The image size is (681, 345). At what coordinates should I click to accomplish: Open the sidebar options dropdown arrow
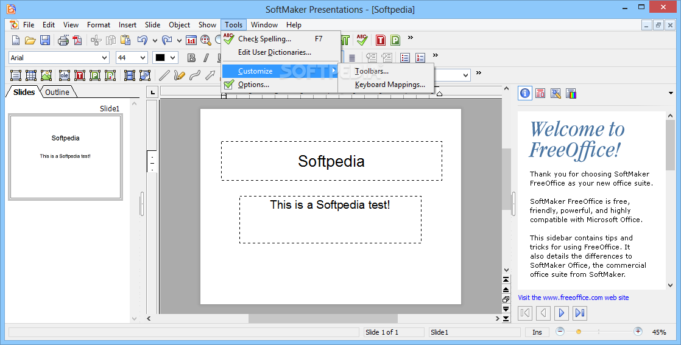pos(671,93)
